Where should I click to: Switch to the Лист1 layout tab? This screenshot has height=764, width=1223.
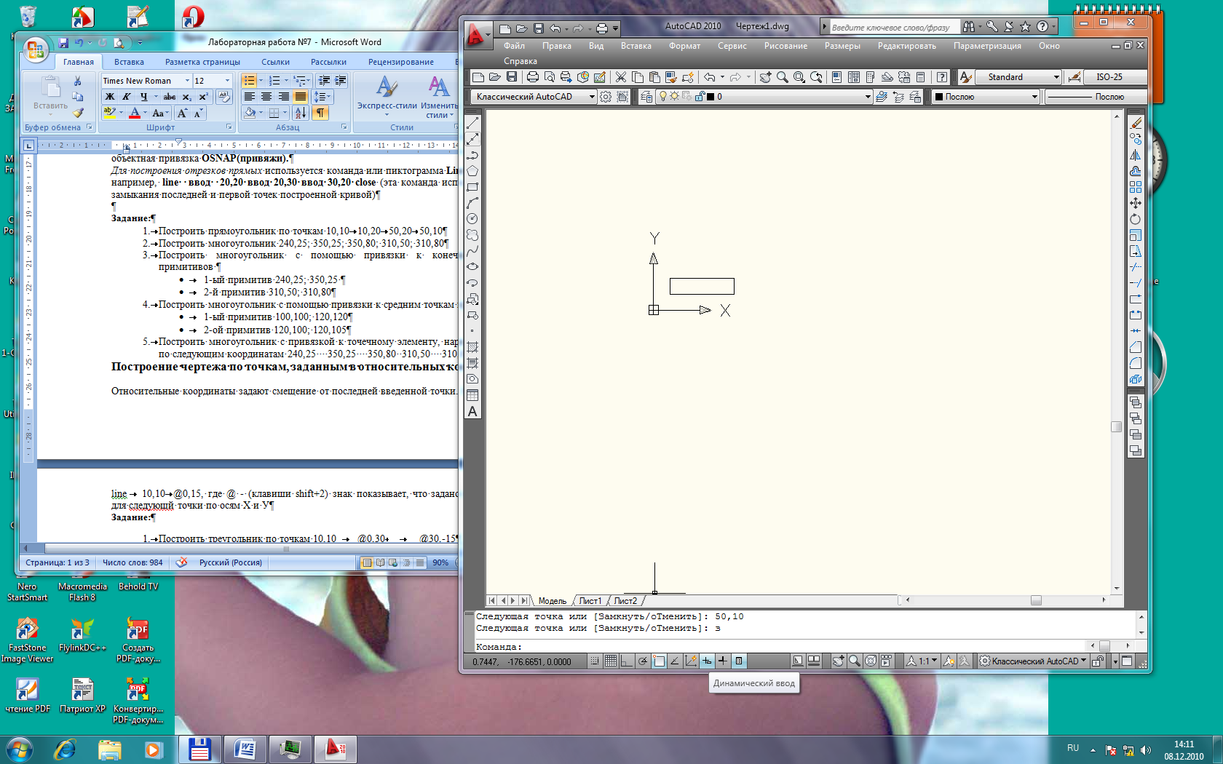590,601
